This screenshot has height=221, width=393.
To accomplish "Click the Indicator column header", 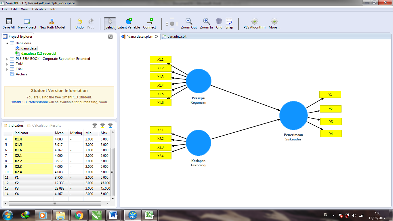I will 33,133.
